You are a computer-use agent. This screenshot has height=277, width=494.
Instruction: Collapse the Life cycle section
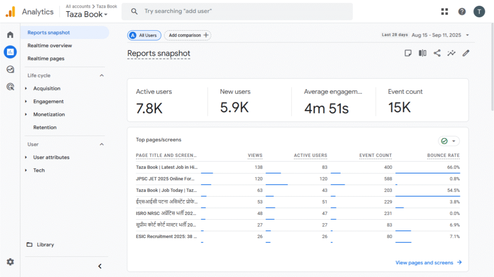(x=101, y=76)
